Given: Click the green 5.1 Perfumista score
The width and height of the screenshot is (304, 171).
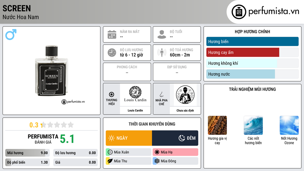Looking at the screenshot, I should click(67, 139).
